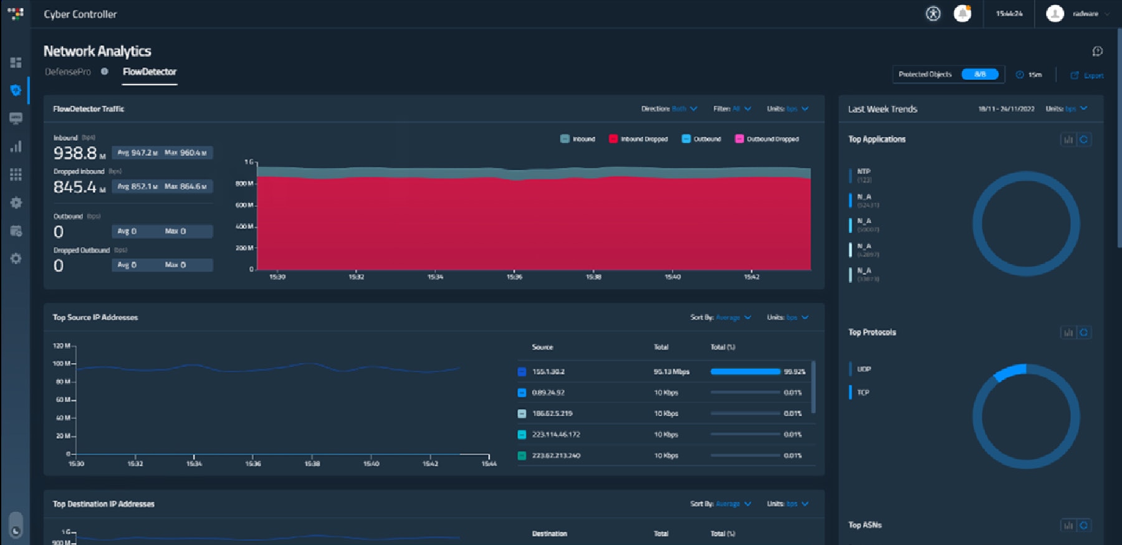Switch Top ASNs to donut chart view
Screen dimensions: 1122x545
[x=1084, y=526]
